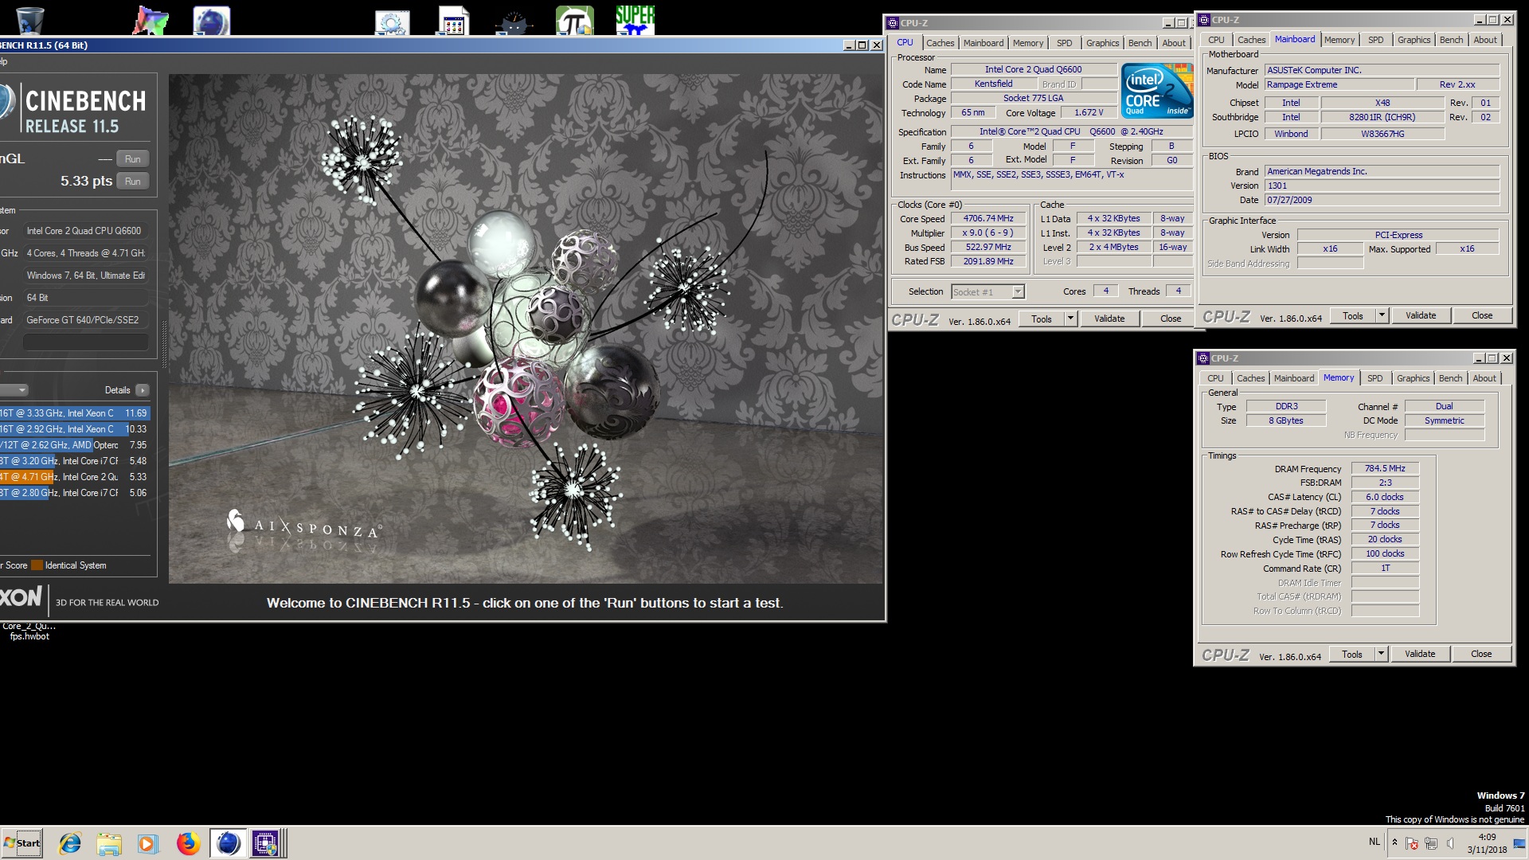This screenshot has width=1529, height=860.
Task: Expand Tools dropdown arrow in the memory CPU-Z window
Action: 1381,655
